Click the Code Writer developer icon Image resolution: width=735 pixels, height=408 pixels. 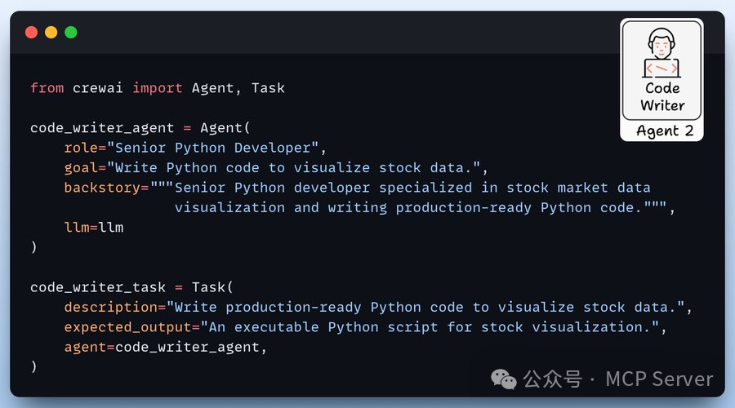click(661, 53)
